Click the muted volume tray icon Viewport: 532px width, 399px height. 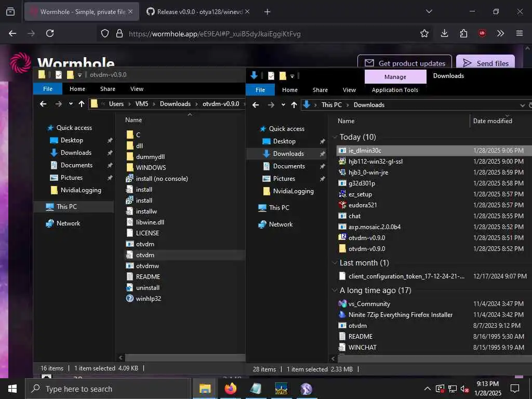point(464,389)
